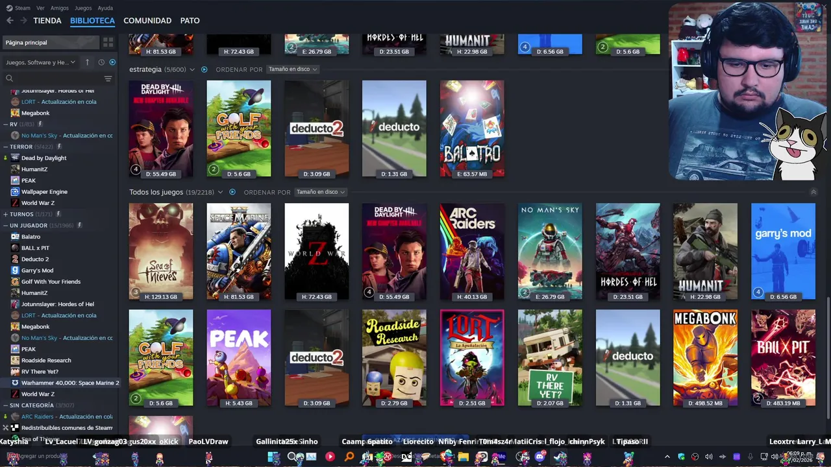Open Discord from the taskbar

coord(540,457)
